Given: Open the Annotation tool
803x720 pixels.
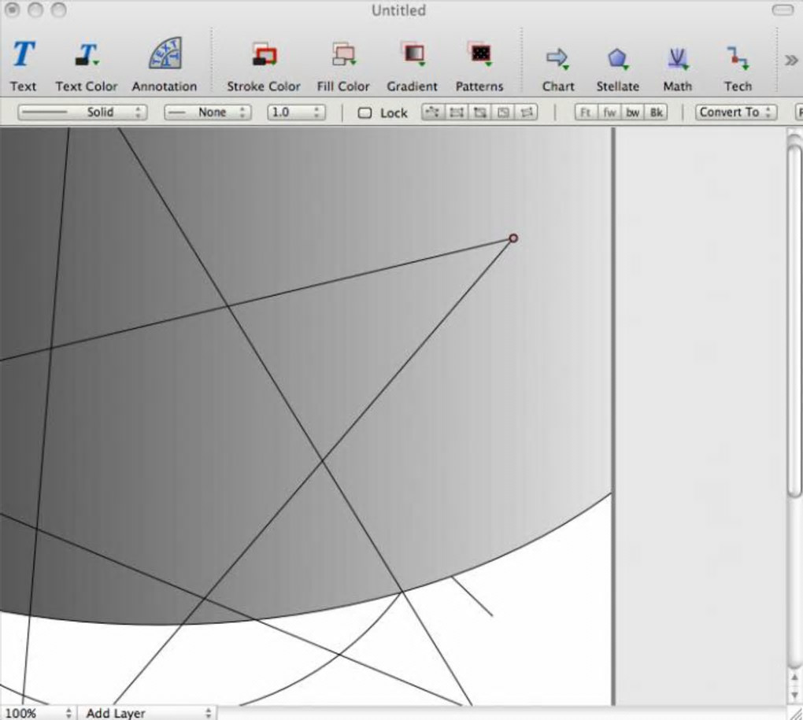Looking at the screenshot, I should pyautogui.click(x=165, y=65).
